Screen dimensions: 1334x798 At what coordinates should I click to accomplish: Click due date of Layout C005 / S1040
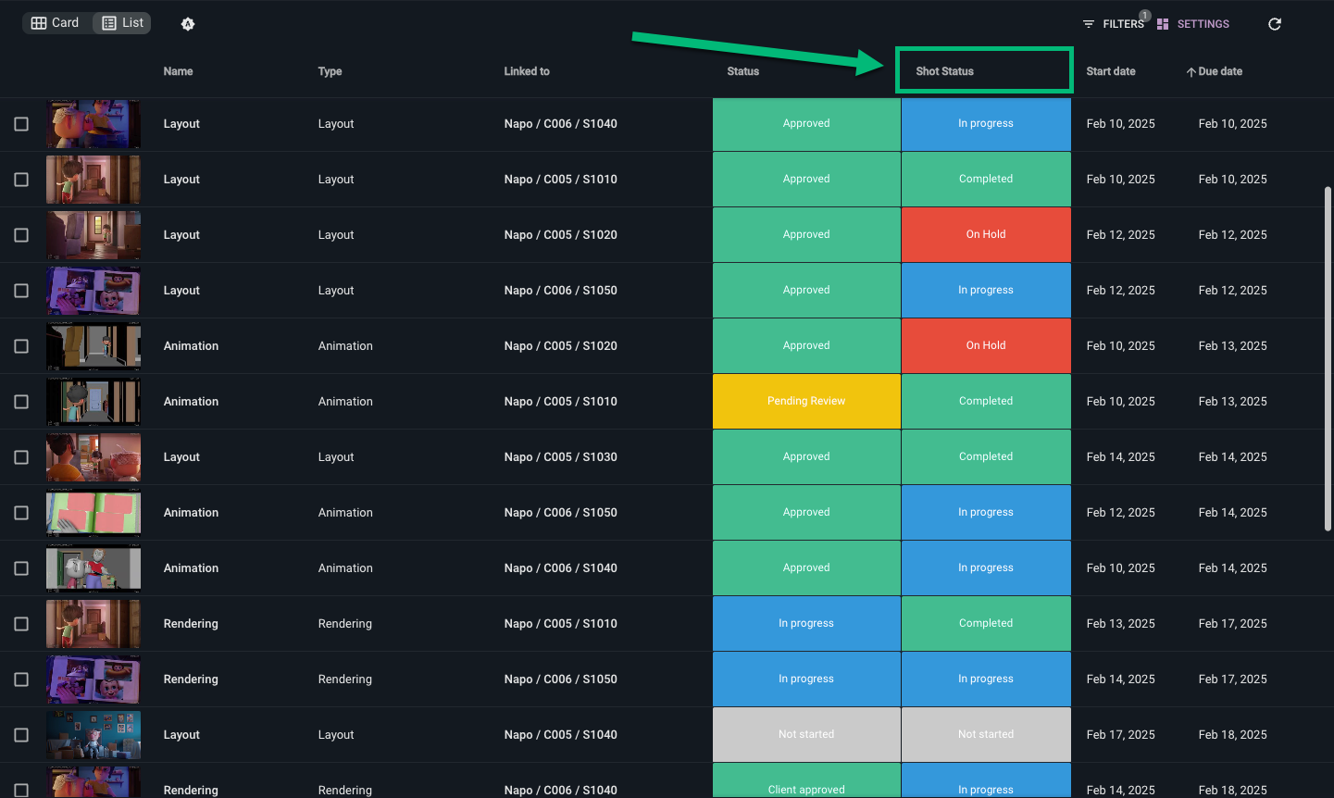pyautogui.click(x=1233, y=735)
